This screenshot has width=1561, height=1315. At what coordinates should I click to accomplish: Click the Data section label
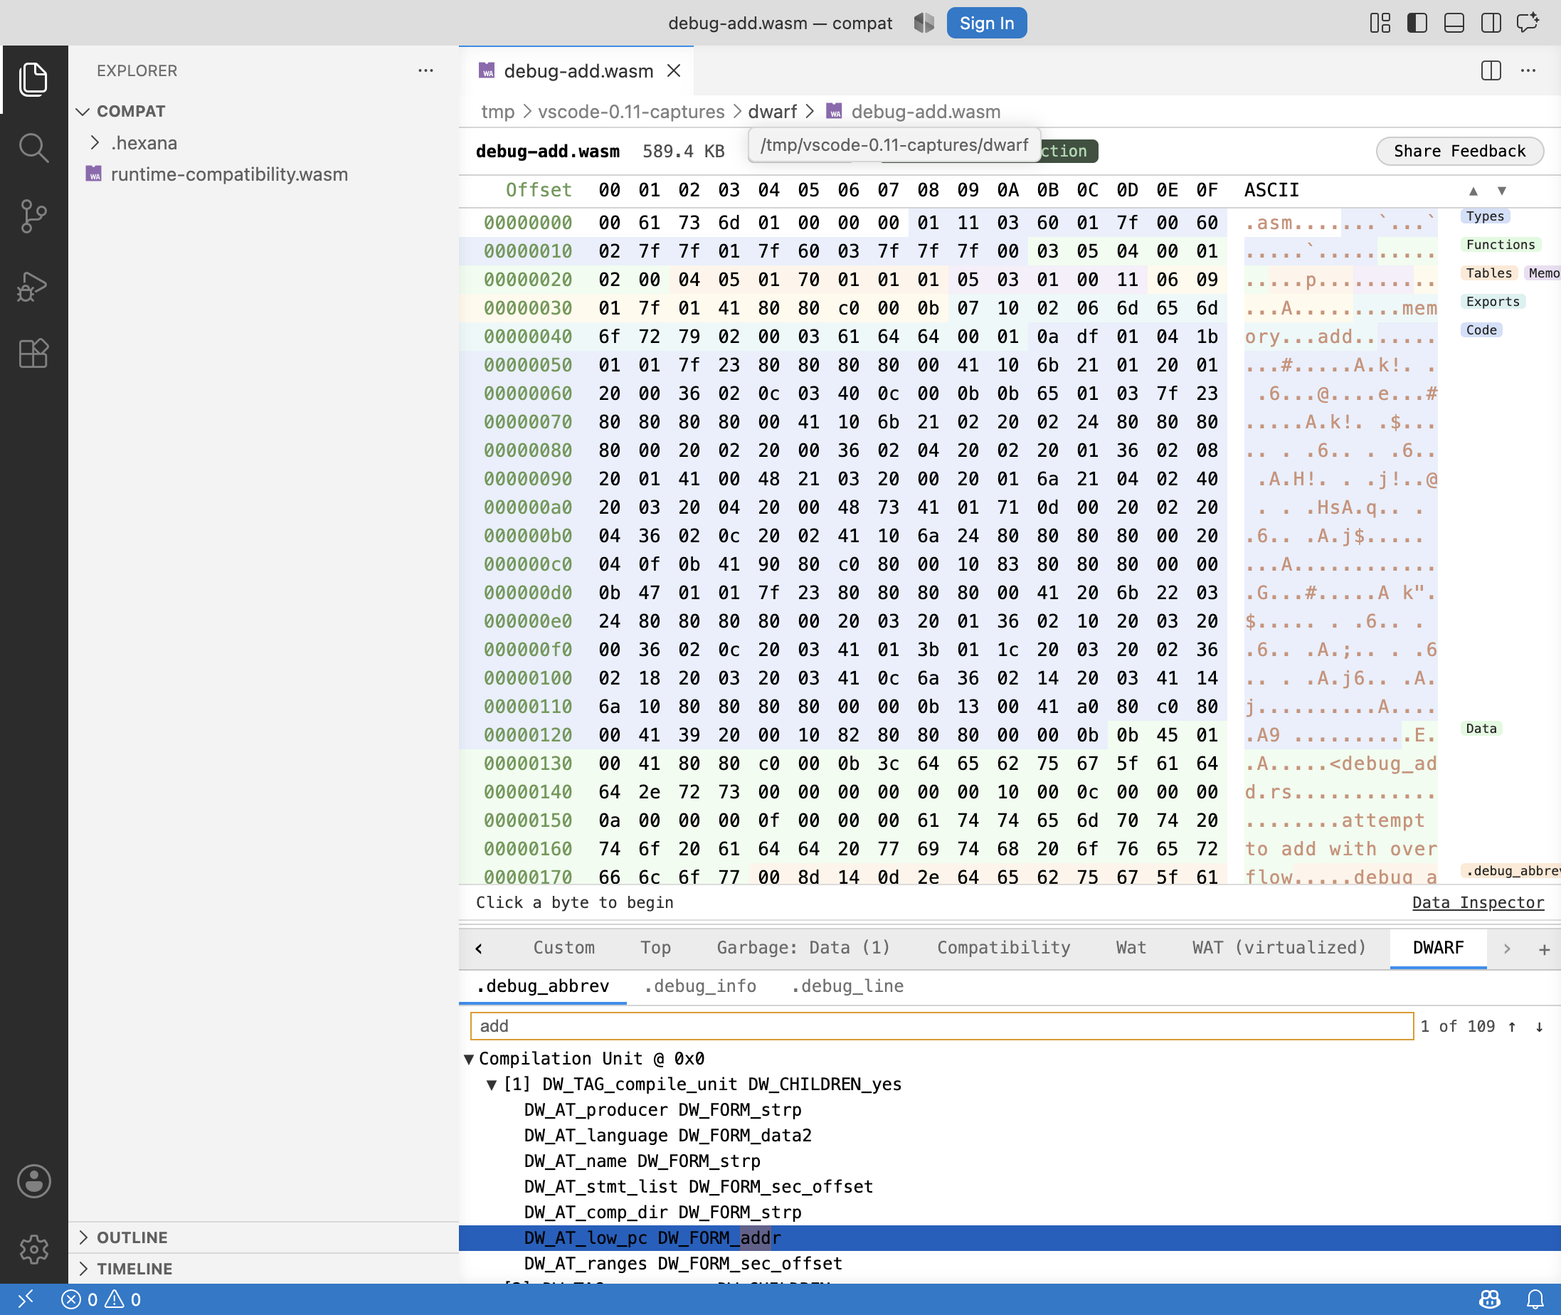point(1481,729)
